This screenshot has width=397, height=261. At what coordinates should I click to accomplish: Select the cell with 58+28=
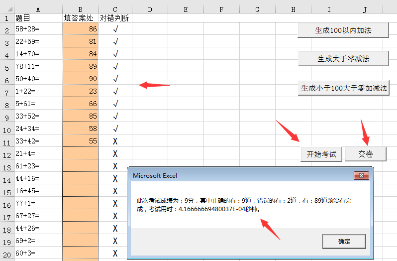pyautogui.click(x=38, y=28)
